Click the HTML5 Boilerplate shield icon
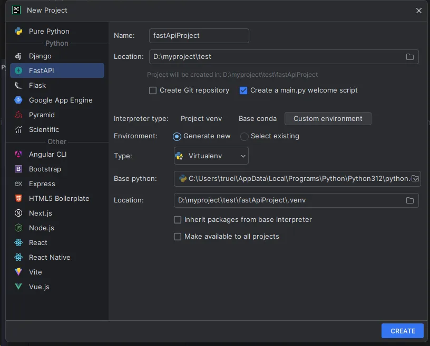This screenshot has height=346, width=430. tap(18, 198)
